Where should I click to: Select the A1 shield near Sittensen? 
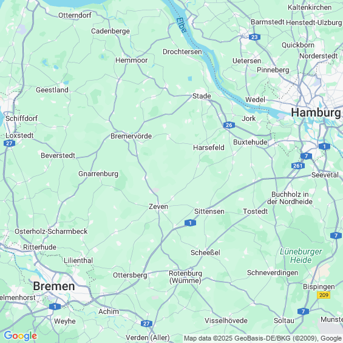pyautogui.click(x=190, y=223)
